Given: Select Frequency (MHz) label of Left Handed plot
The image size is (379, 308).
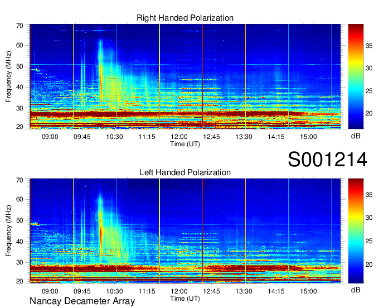Looking at the screenshot, I should (8, 231).
